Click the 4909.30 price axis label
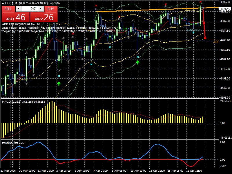This screenshot has height=174, width=232. (x=225, y=2)
